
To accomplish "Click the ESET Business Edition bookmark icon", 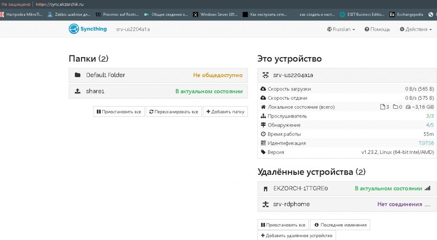I will pyautogui.click(x=342, y=14).
